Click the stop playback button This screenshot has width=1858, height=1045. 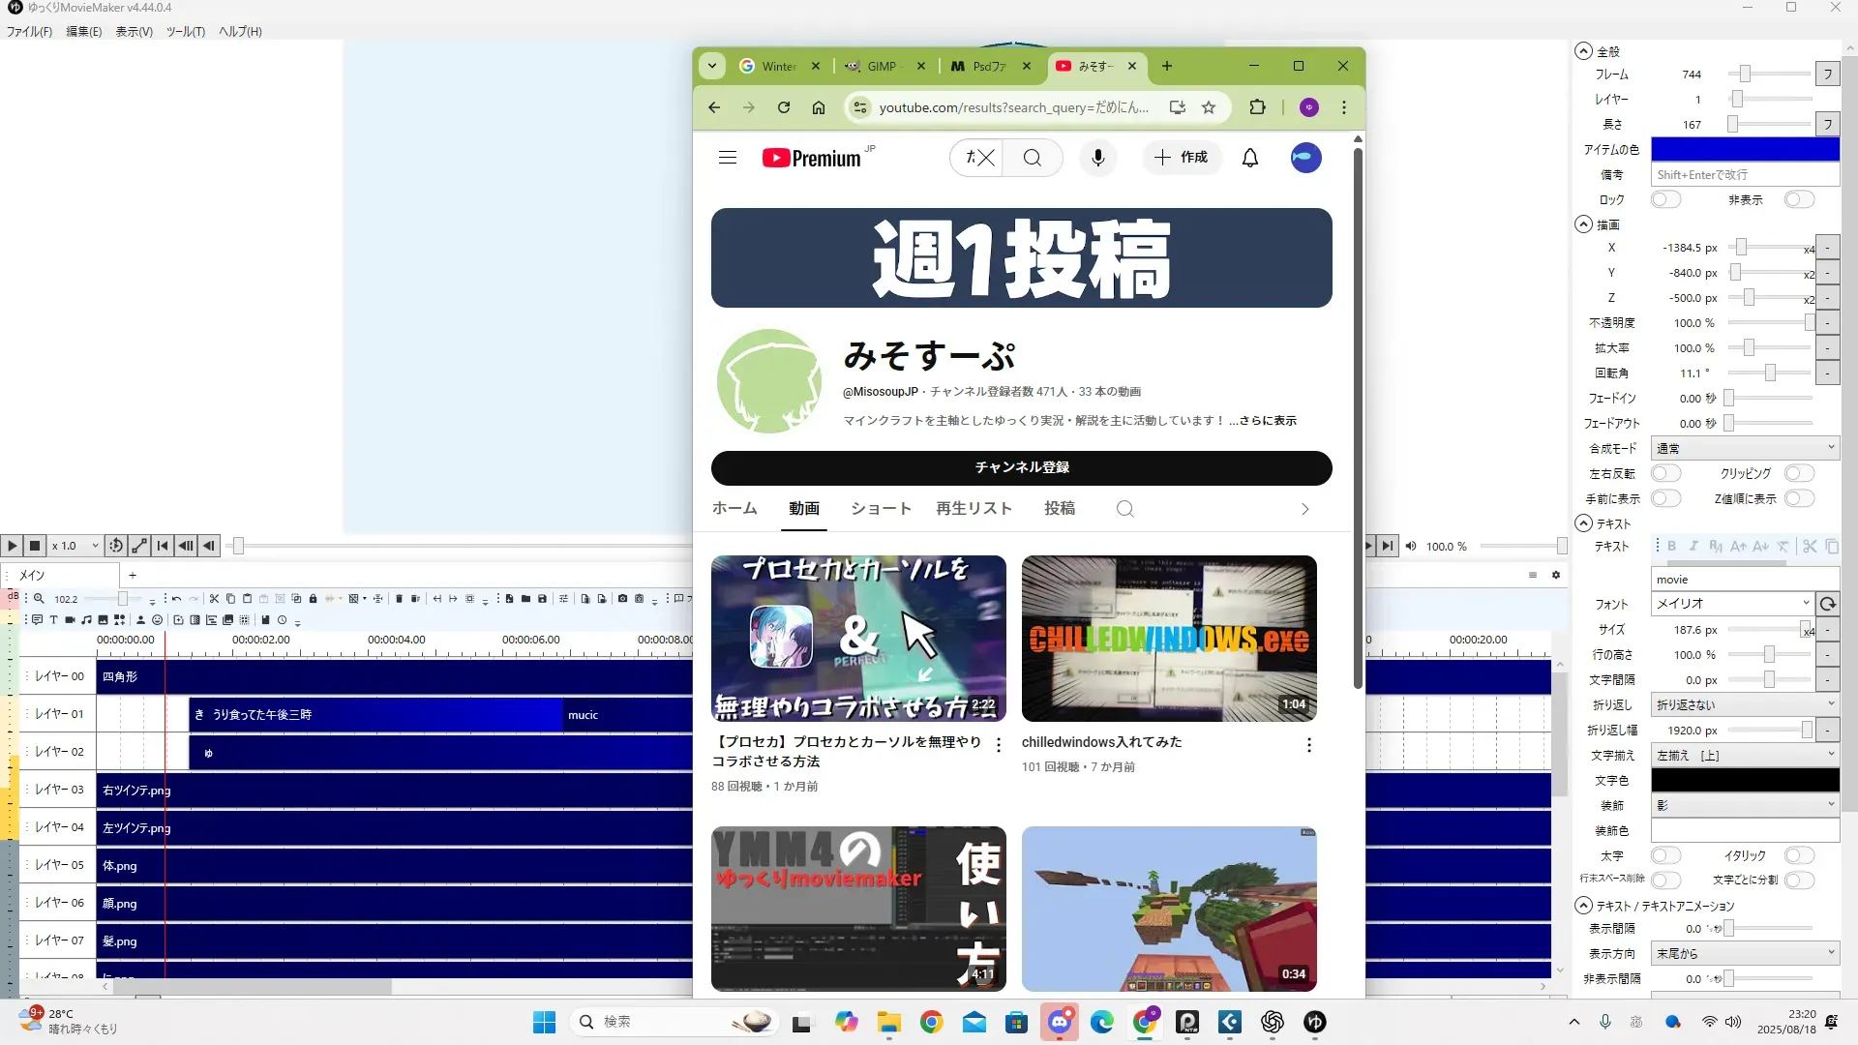[x=35, y=546]
